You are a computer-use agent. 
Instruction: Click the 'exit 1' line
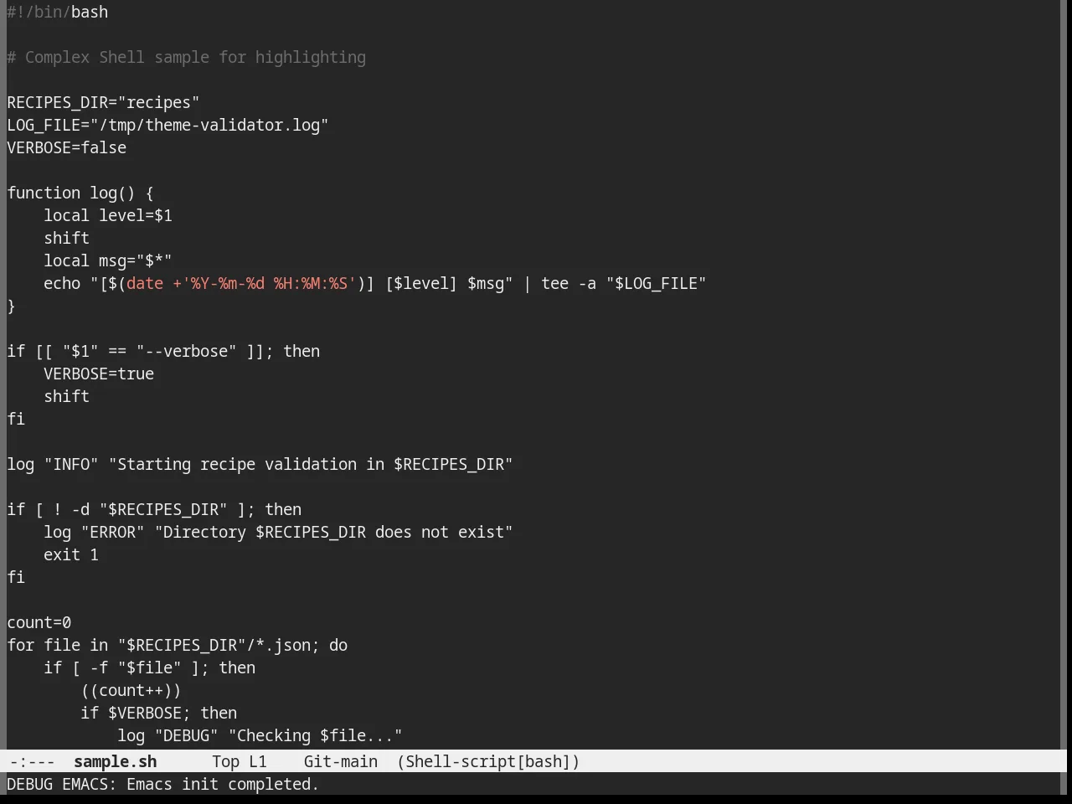(x=71, y=554)
